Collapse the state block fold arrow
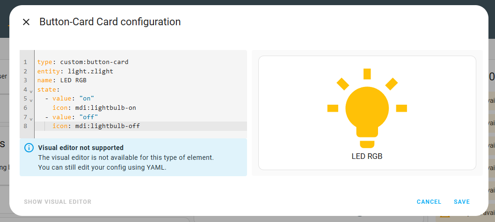495x222 pixels. click(x=31, y=92)
